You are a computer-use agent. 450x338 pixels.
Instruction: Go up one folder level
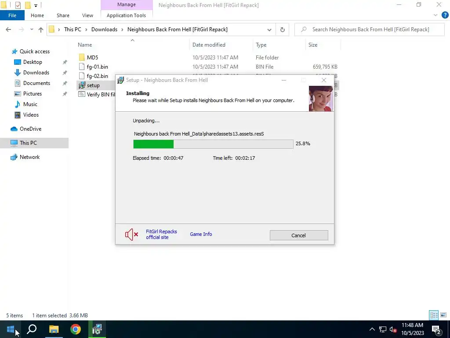point(41,29)
